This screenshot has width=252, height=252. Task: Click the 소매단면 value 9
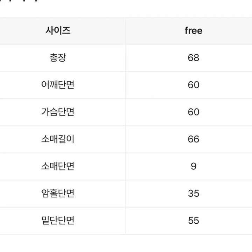pos(193,166)
